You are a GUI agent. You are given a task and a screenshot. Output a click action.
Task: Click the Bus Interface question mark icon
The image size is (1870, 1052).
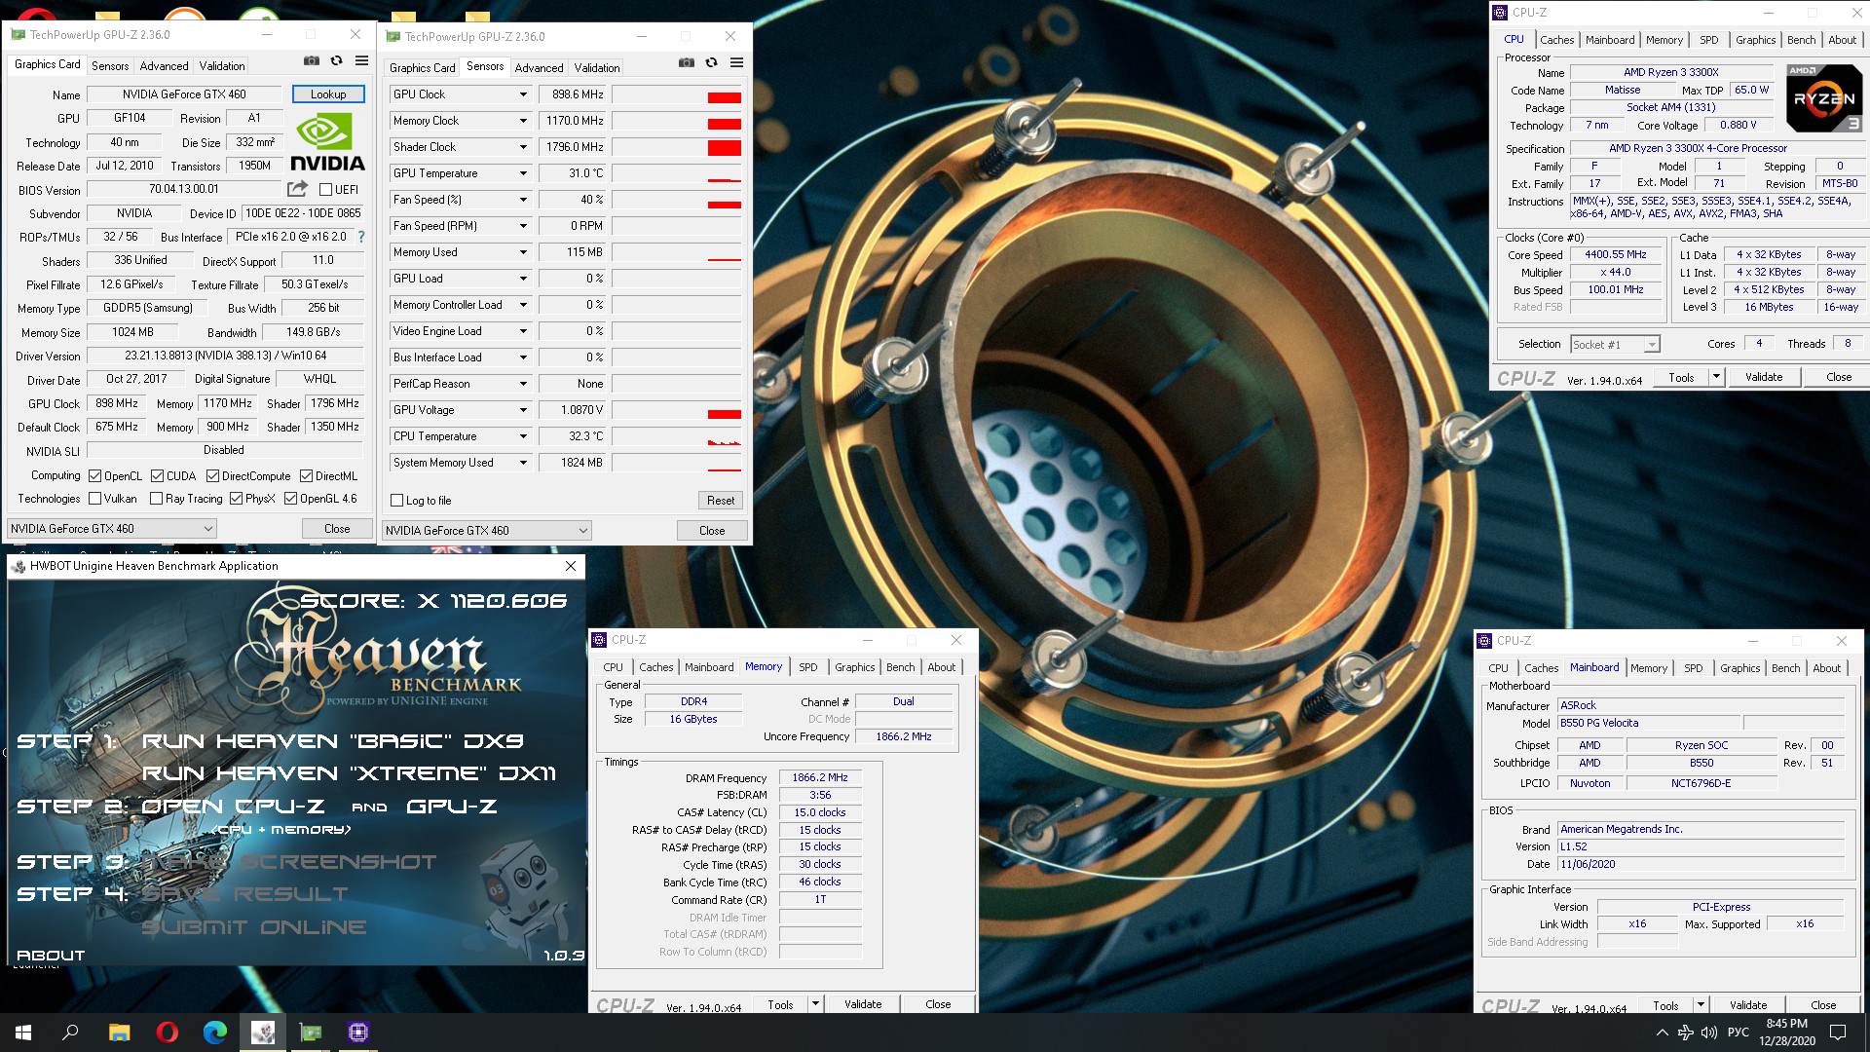pos(361,237)
